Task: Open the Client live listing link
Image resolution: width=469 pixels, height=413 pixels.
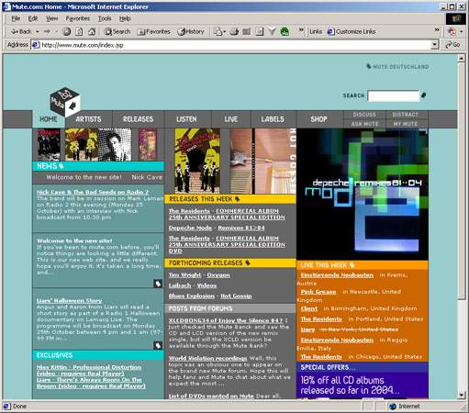Action: (x=309, y=308)
